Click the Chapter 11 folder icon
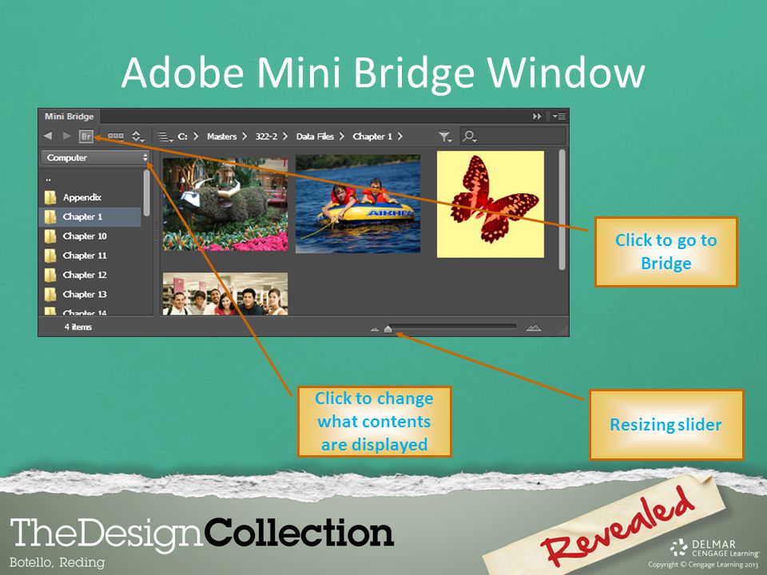767x575 pixels. coord(50,256)
